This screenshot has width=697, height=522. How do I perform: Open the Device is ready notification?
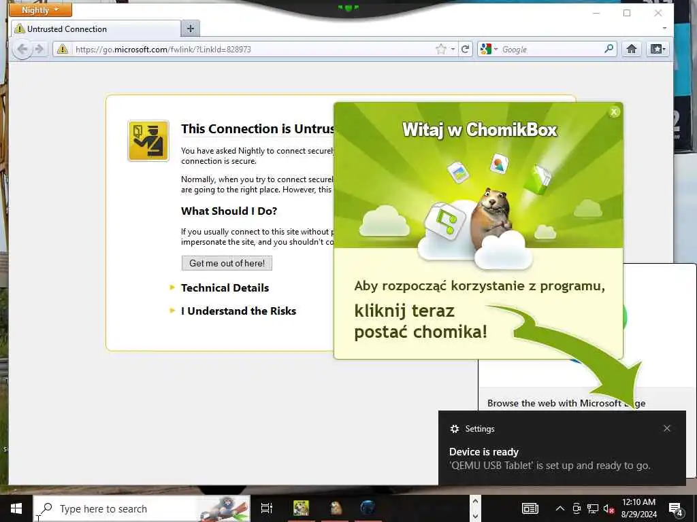(x=562, y=449)
